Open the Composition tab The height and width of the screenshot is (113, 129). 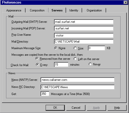coord(37,10)
